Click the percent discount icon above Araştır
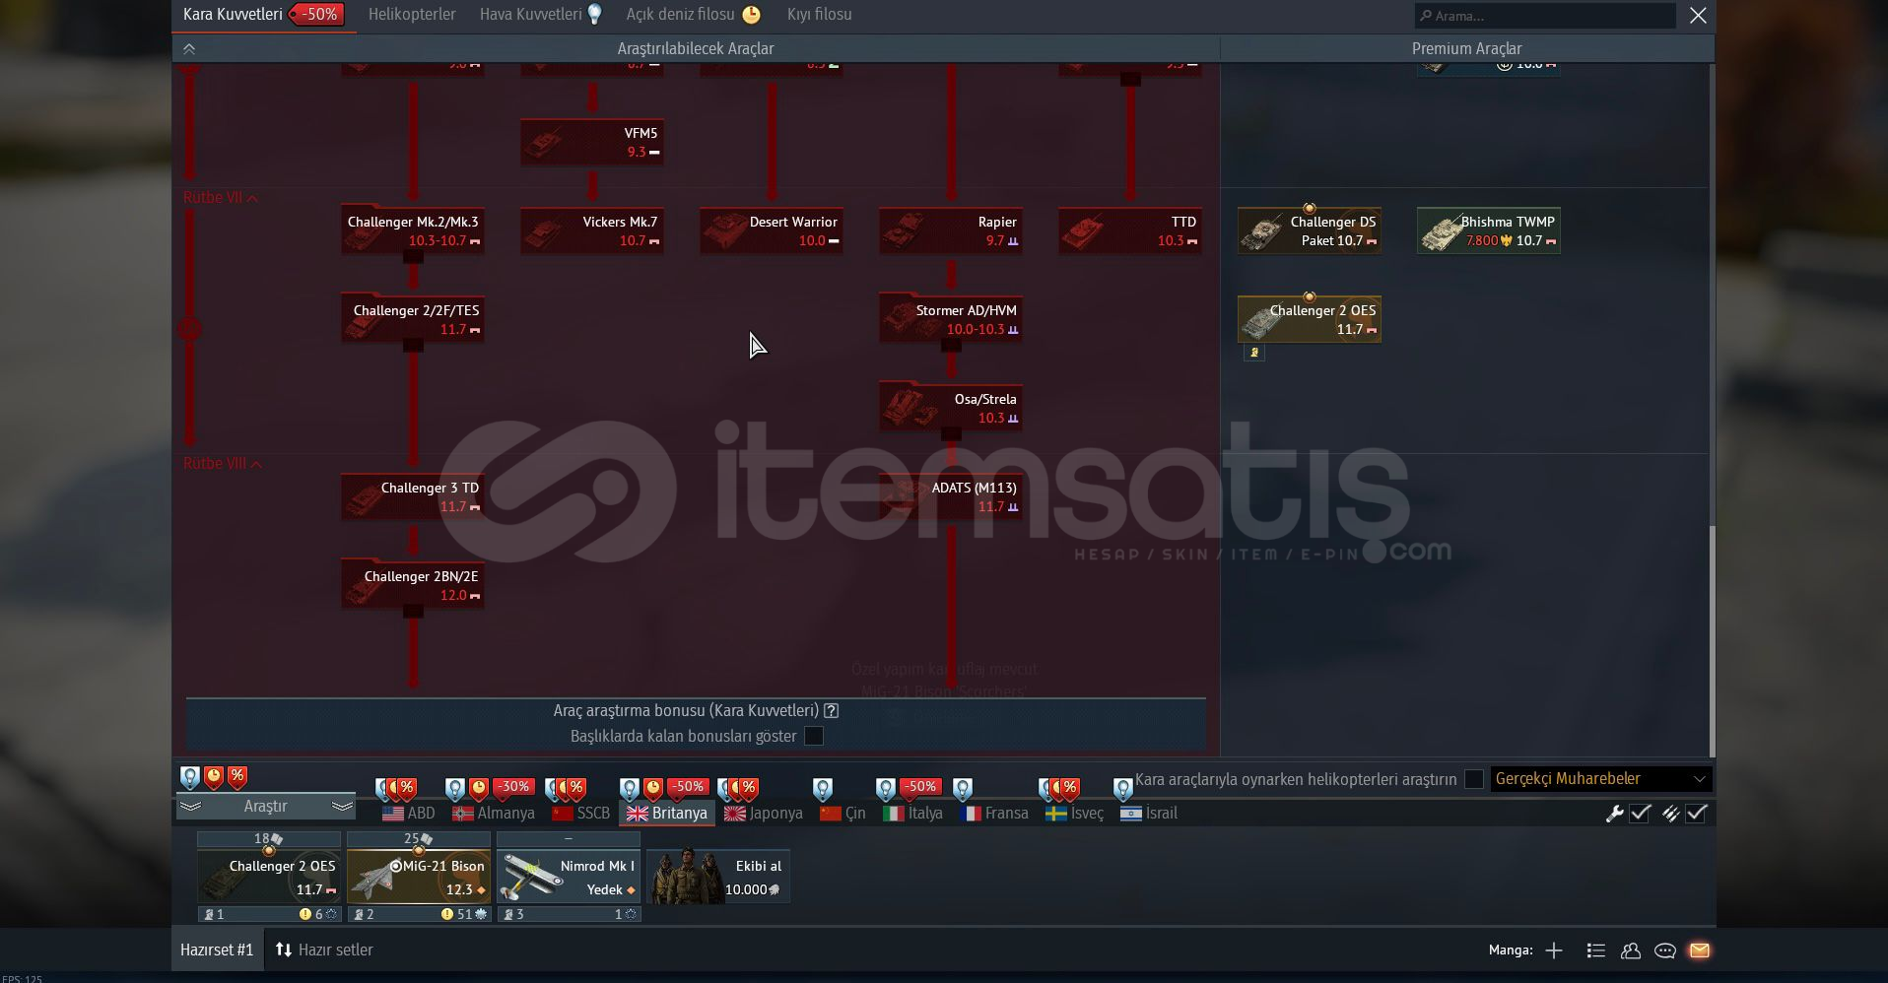 click(x=237, y=777)
